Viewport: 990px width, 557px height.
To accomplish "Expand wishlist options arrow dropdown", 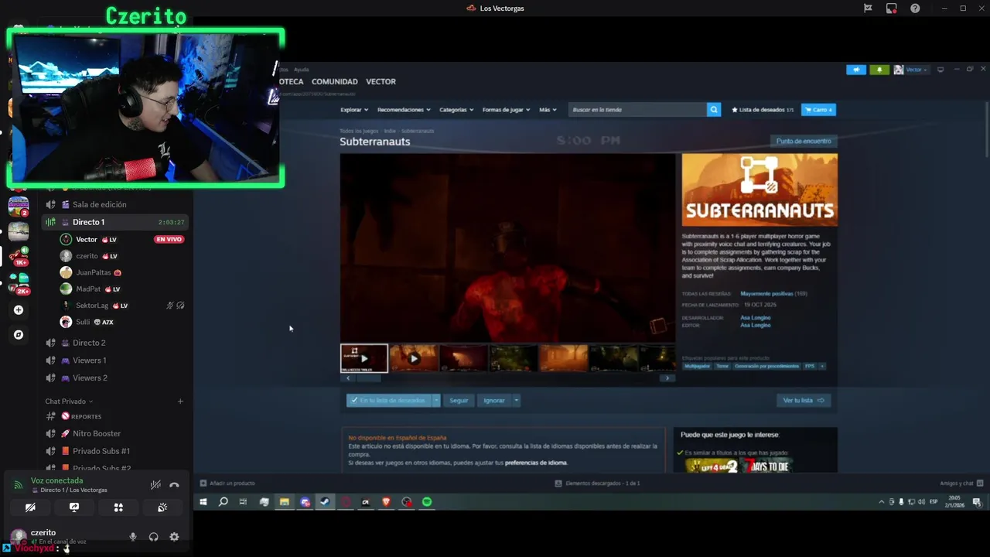I will [x=436, y=400].
